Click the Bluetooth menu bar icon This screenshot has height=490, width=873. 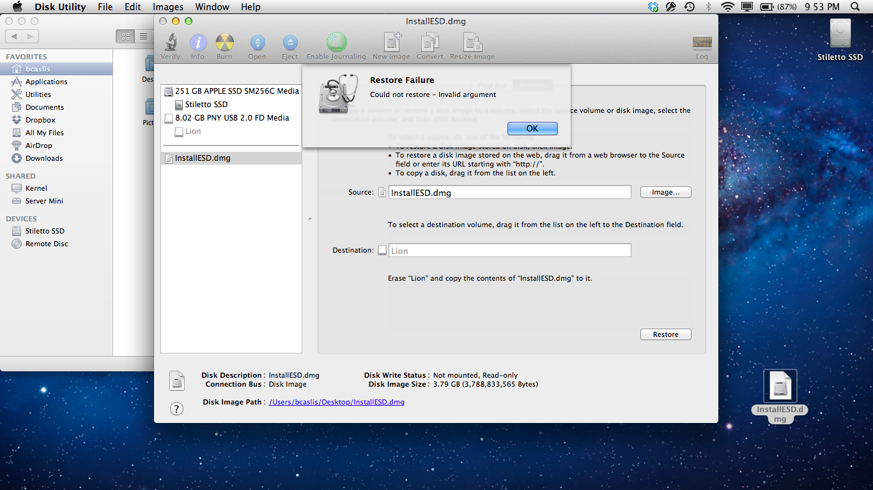708,7
